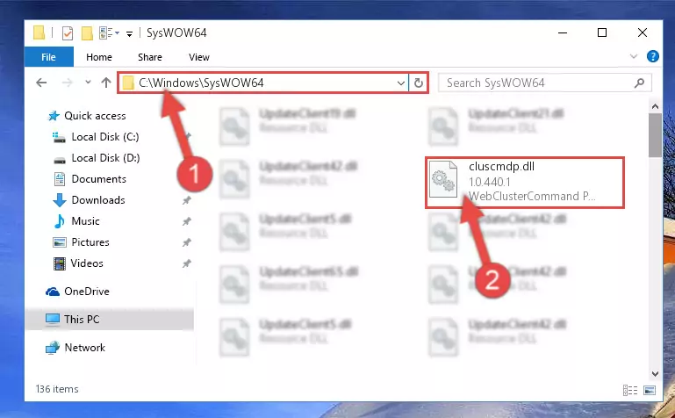Click the Forward navigation arrow

(x=68, y=83)
